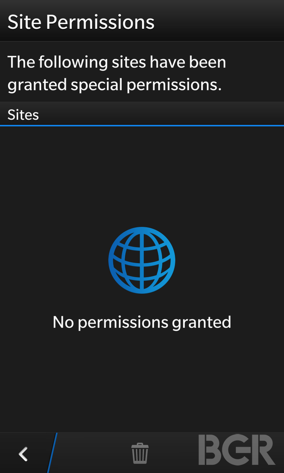Click the BGR watermark logo

[237, 450]
